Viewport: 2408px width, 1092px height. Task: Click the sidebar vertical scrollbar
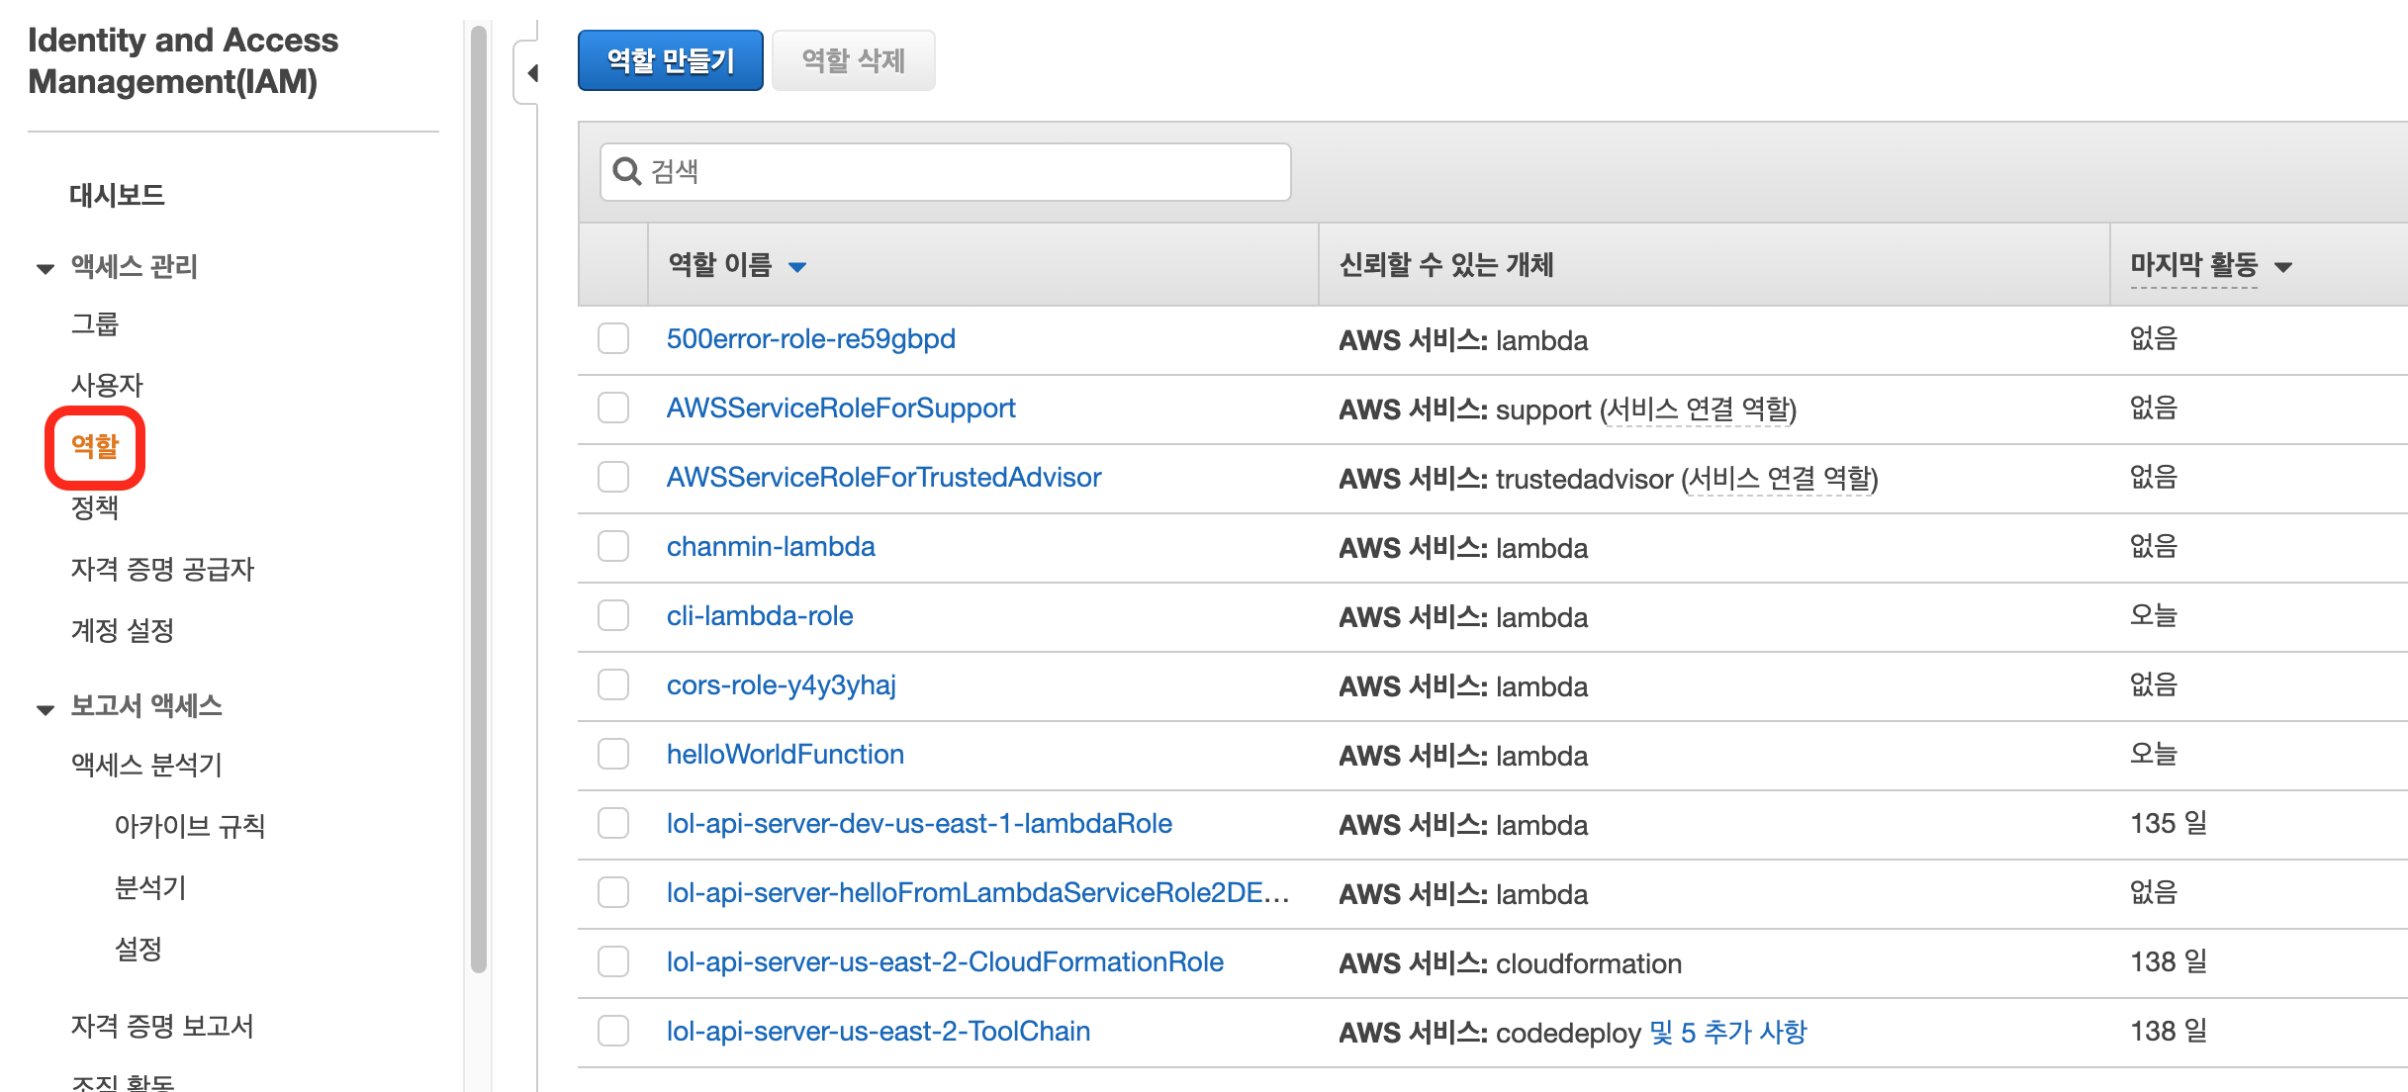[x=479, y=495]
